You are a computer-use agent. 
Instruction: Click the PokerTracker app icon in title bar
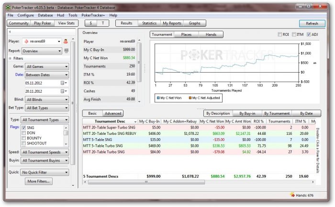point(8,8)
